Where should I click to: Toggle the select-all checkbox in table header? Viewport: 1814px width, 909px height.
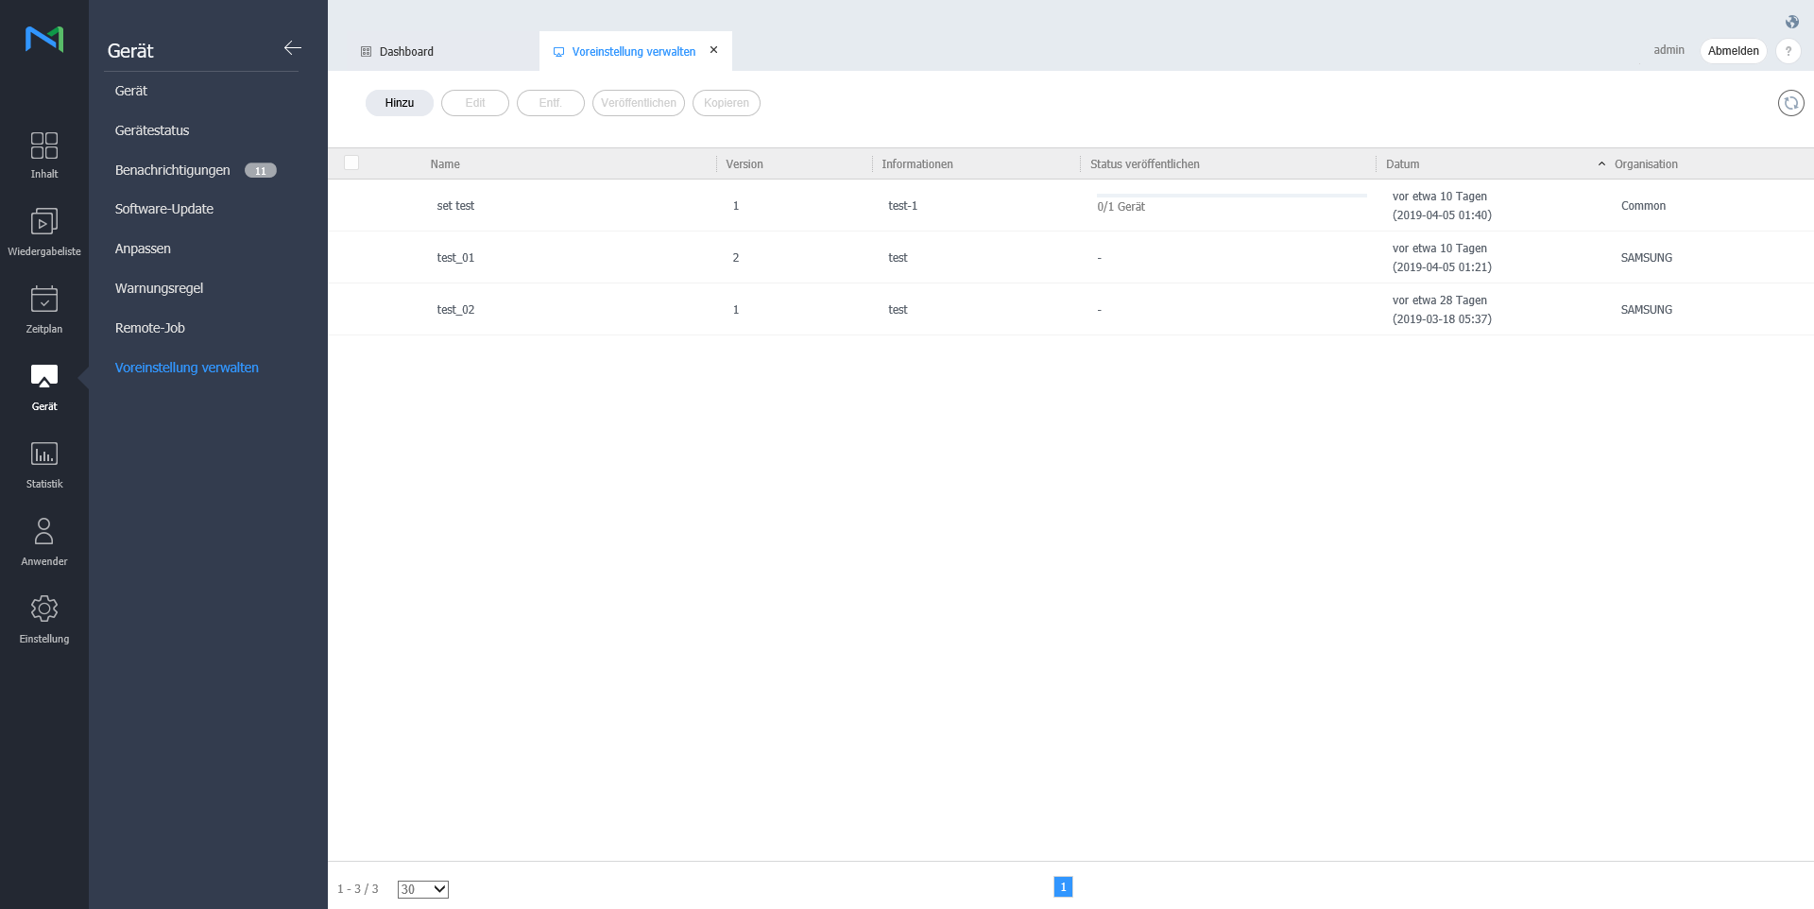[351, 163]
